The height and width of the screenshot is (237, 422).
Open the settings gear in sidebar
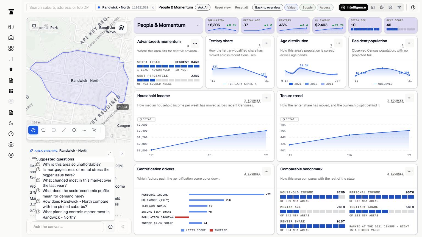point(11,145)
